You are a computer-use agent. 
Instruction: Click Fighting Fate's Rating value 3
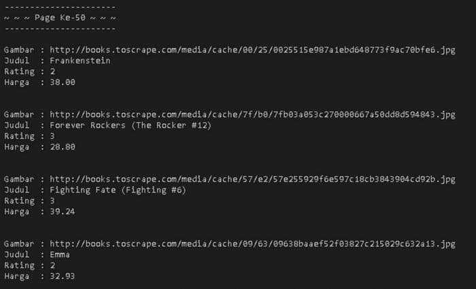point(52,201)
